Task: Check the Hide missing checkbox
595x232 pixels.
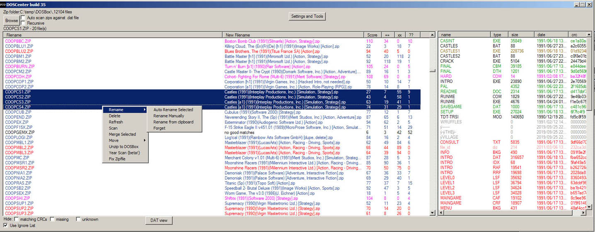Action: 53,219
